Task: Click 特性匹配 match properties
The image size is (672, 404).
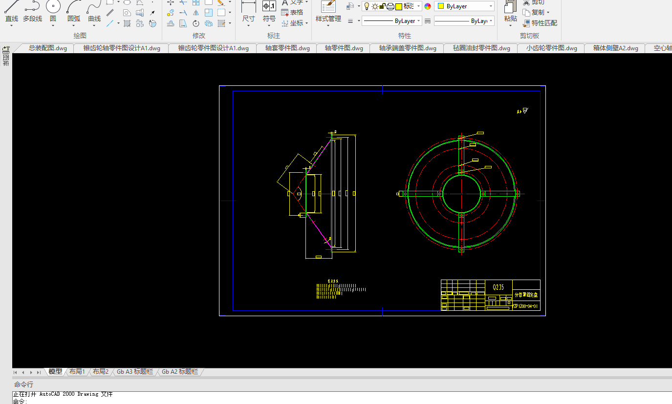Action: [x=540, y=23]
